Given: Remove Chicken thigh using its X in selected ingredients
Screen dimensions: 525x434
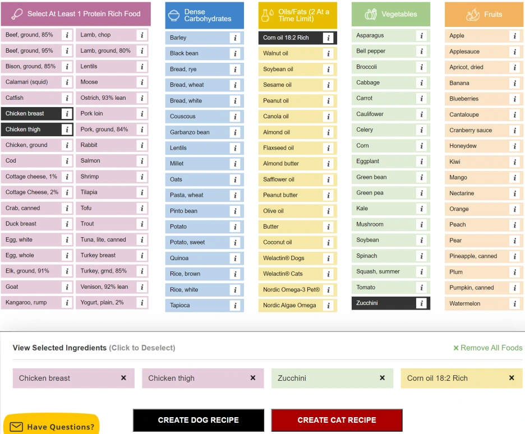Looking at the screenshot, I should coord(253,378).
